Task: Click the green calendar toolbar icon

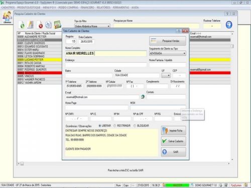Action: coord(57,25)
